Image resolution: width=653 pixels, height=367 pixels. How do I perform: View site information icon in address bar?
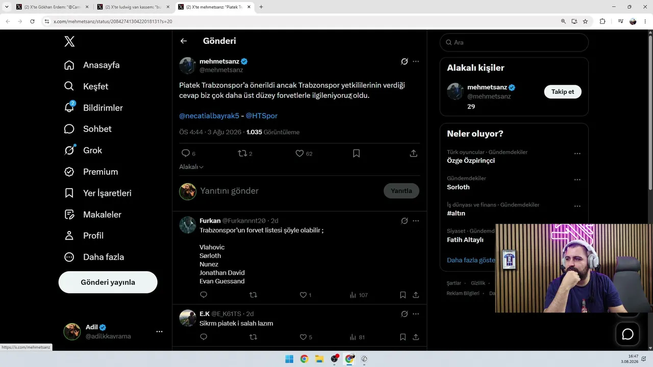click(46, 21)
